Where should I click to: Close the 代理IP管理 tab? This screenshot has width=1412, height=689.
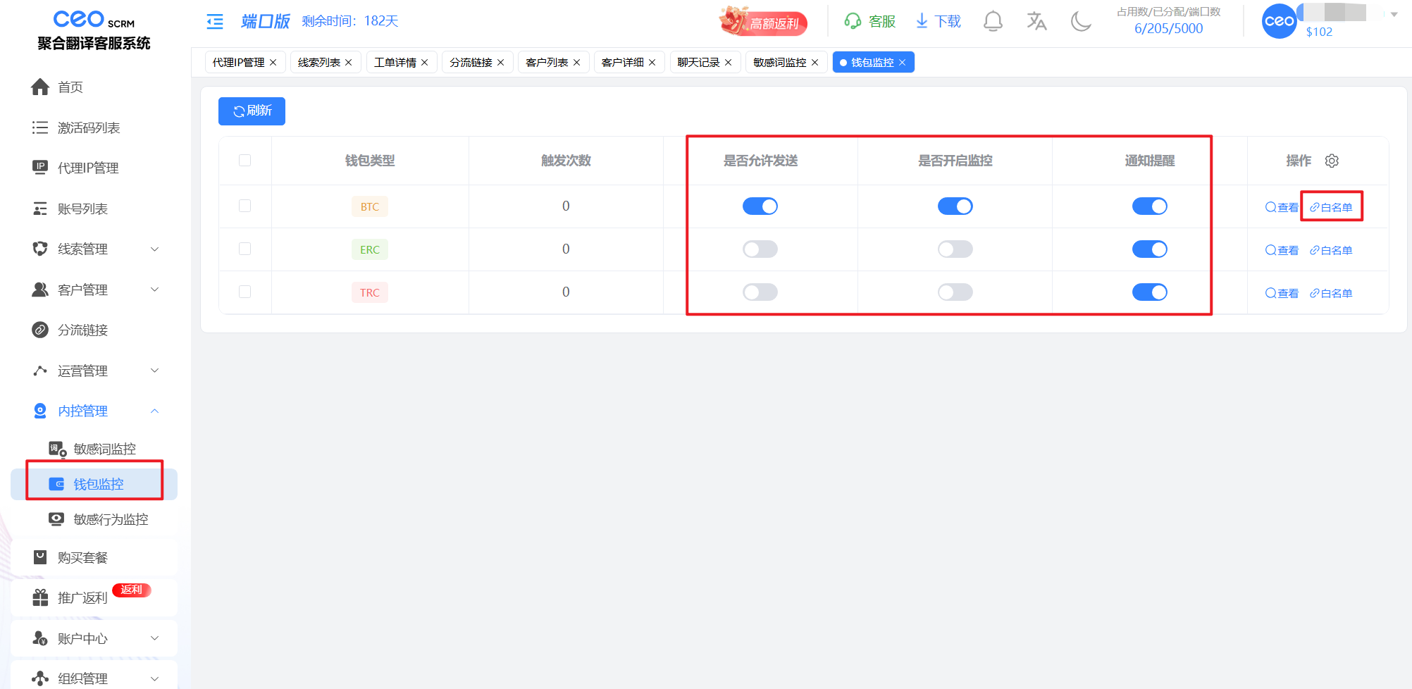pos(273,63)
